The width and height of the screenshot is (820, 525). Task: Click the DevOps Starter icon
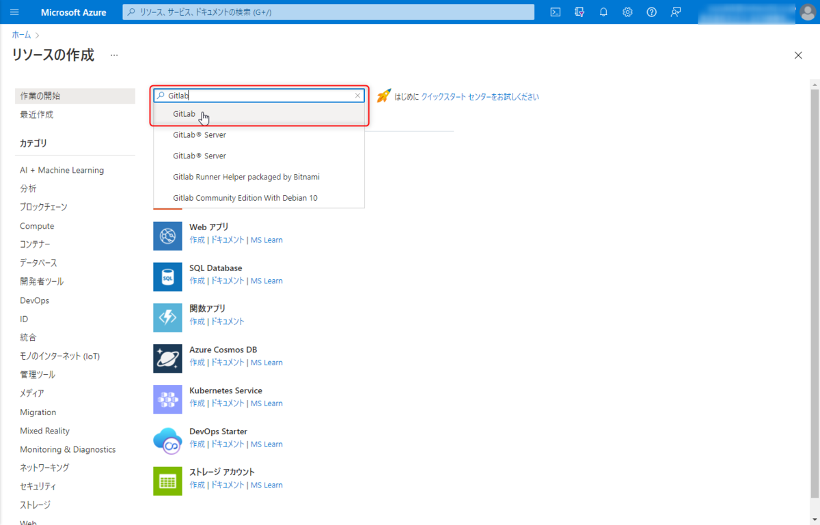pos(167,440)
